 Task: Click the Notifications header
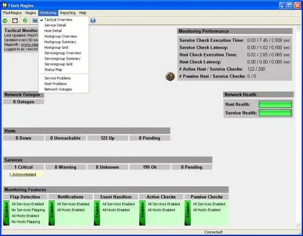[71, 197]
